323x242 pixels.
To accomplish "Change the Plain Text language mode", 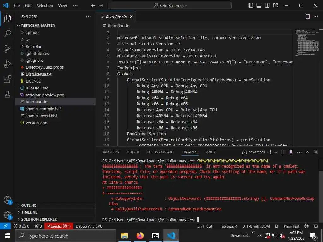I will 291,226.
